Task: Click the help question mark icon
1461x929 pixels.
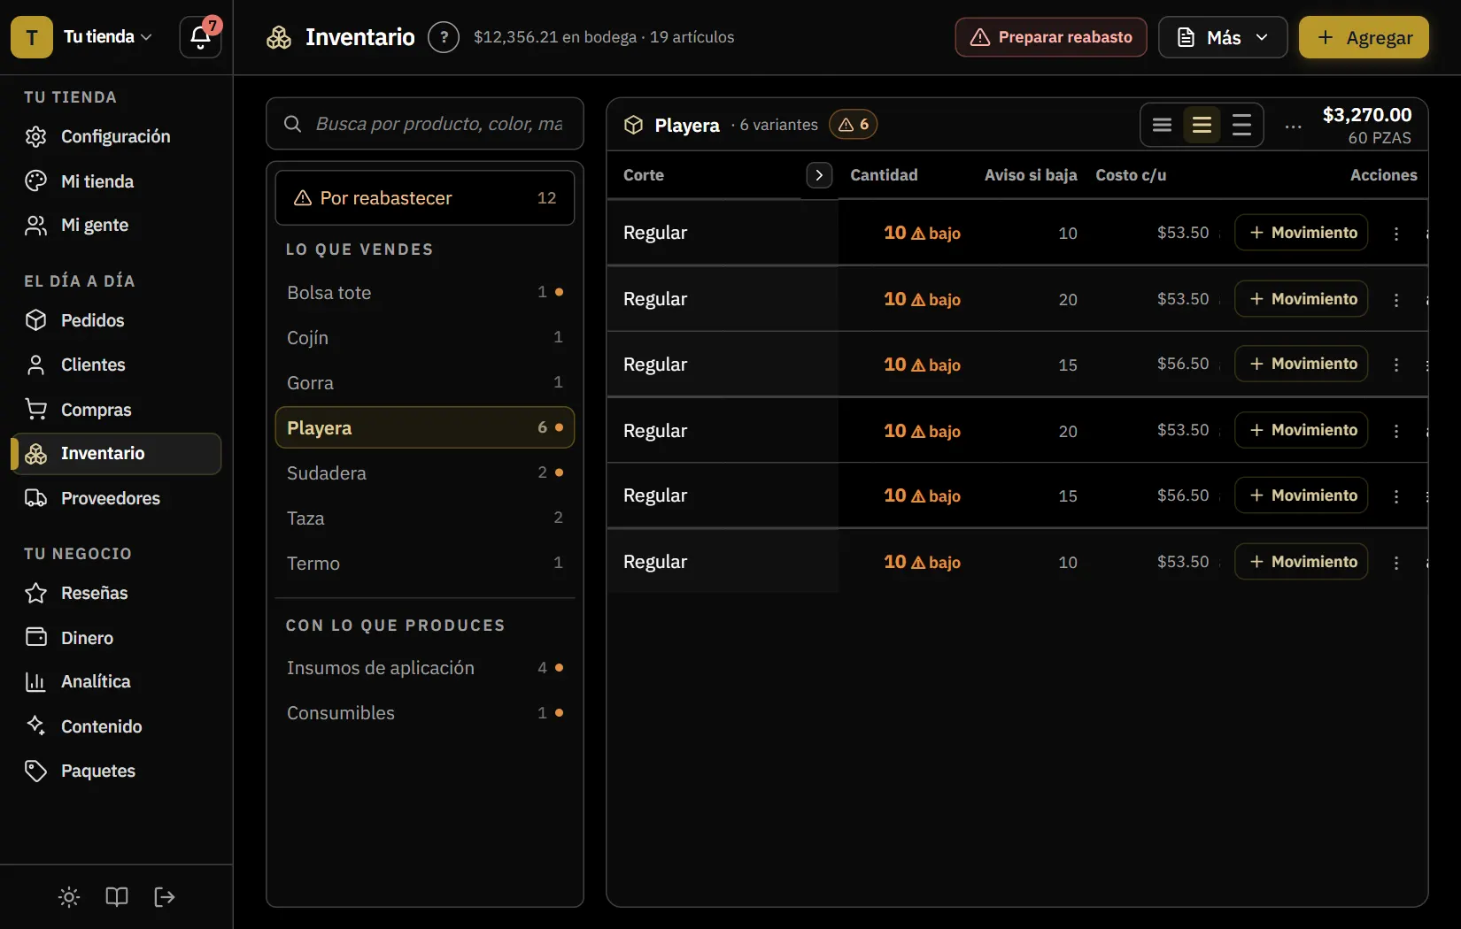Action: [444, 37]
